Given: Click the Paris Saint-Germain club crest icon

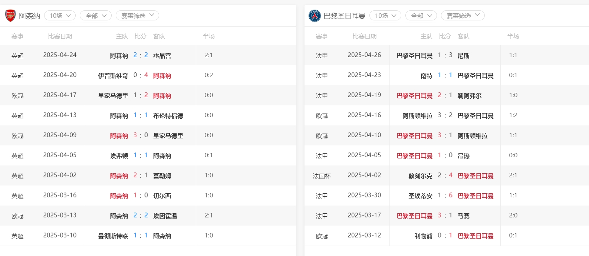Looking at the screenshot, I should click(x=315, y=16).
